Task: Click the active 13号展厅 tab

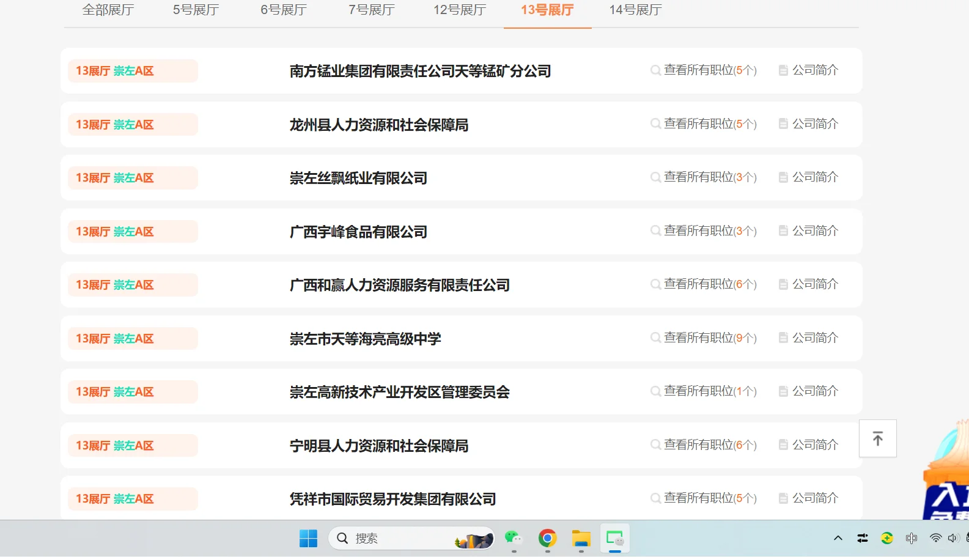Action: (547, 10)
